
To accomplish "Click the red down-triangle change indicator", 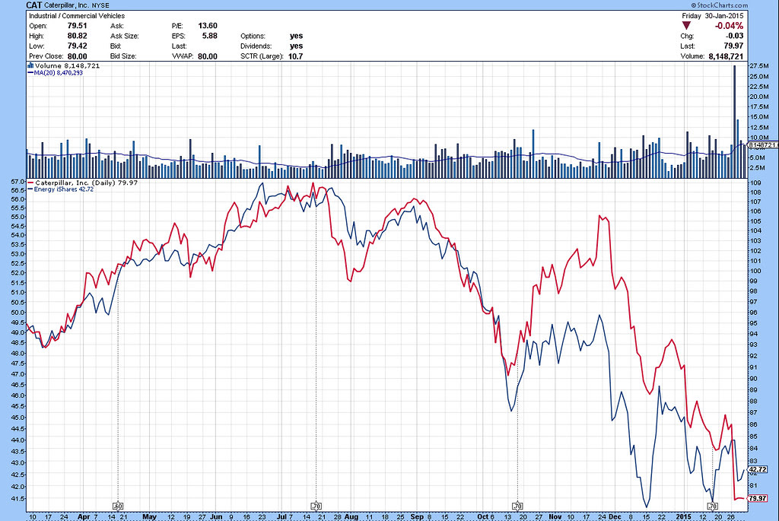I will [686, 25].
